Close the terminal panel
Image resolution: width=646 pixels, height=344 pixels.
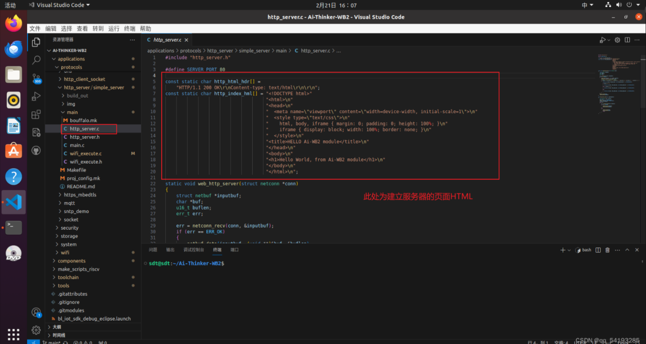[x=637, y=250]
